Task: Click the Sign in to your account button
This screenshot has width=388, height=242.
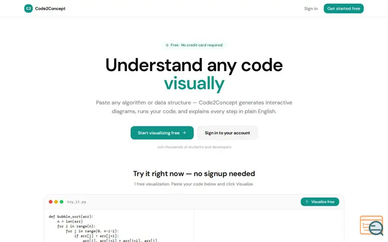Action: (227, 133)
